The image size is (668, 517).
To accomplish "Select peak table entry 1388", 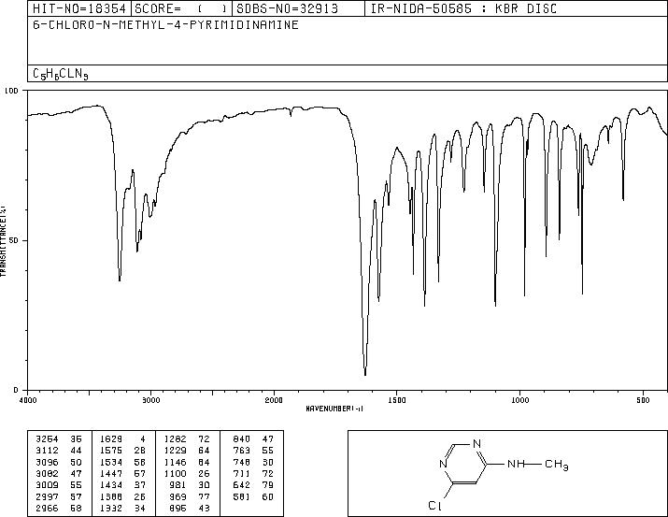I will point(111,497).
